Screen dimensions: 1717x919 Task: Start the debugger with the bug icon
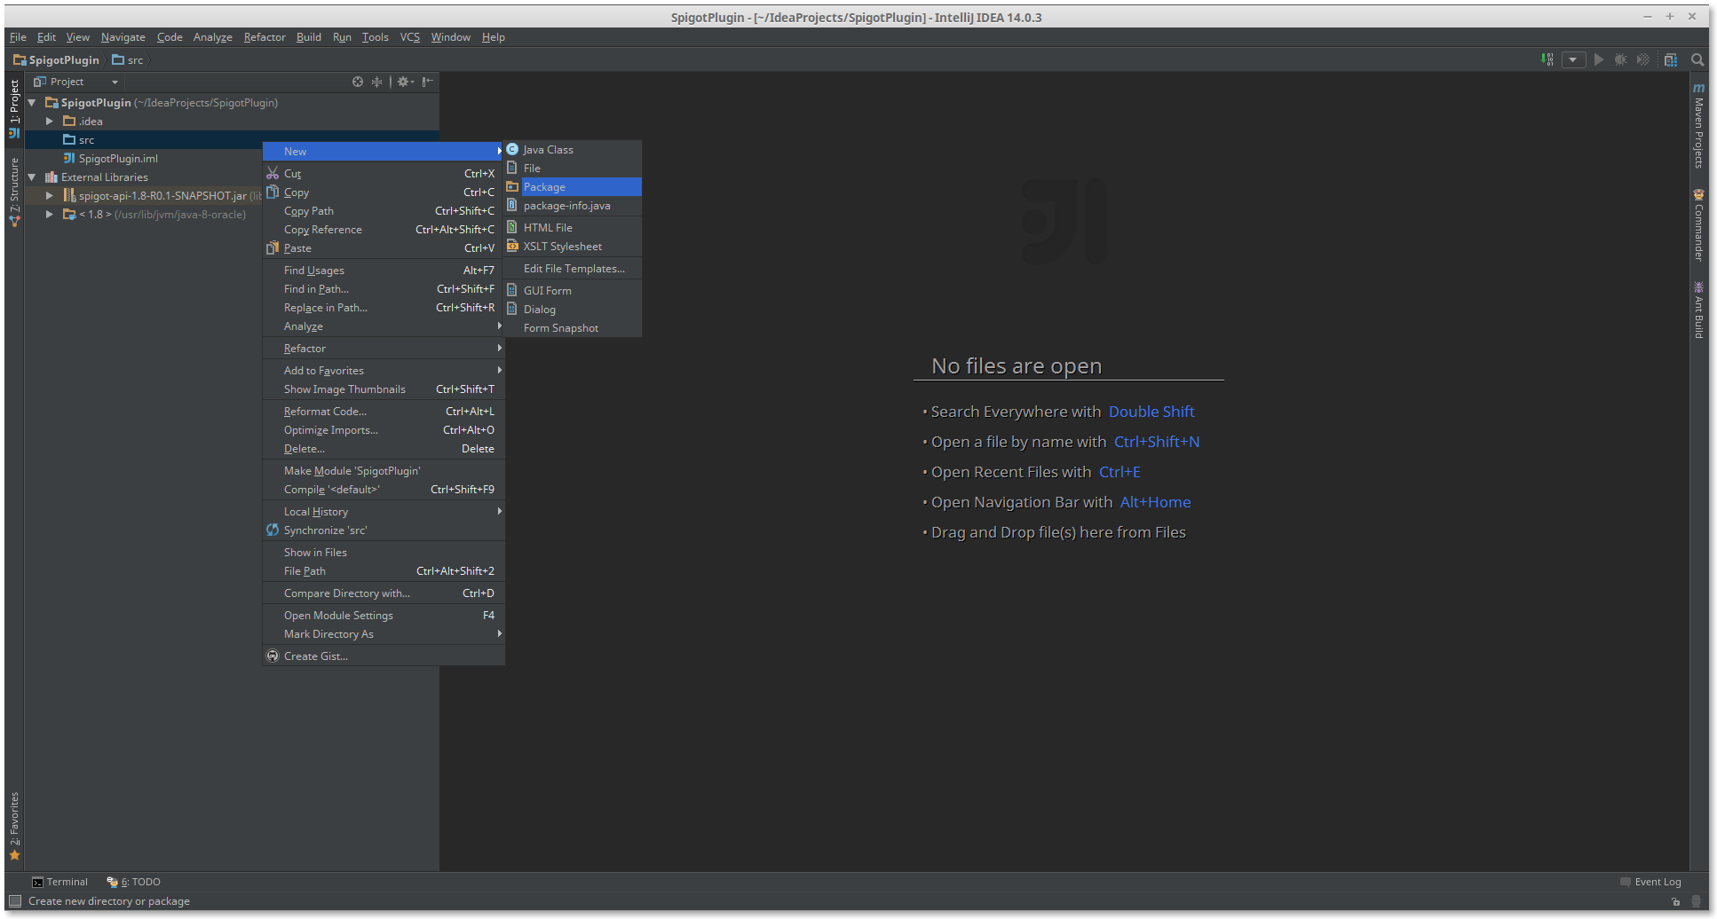click(x=1620, y=59)
